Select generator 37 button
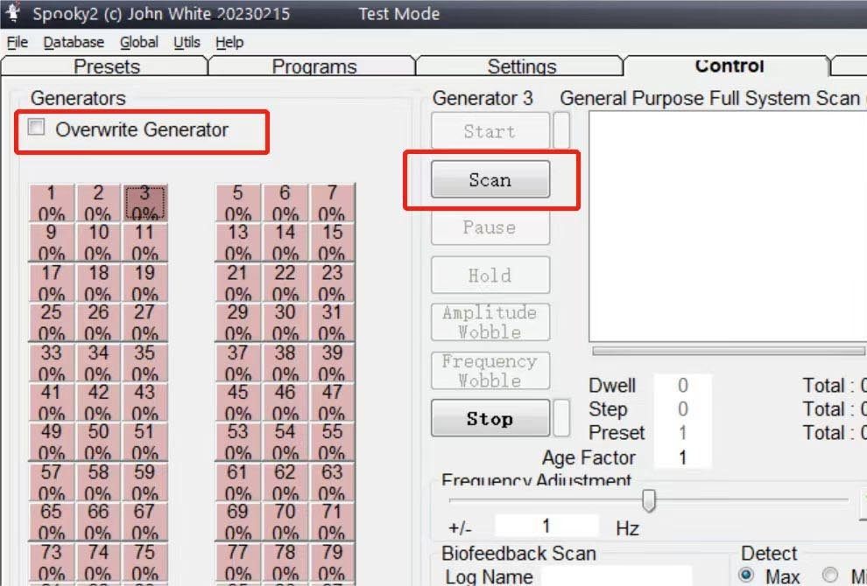The image size is (867, 586). click(237, 362)
